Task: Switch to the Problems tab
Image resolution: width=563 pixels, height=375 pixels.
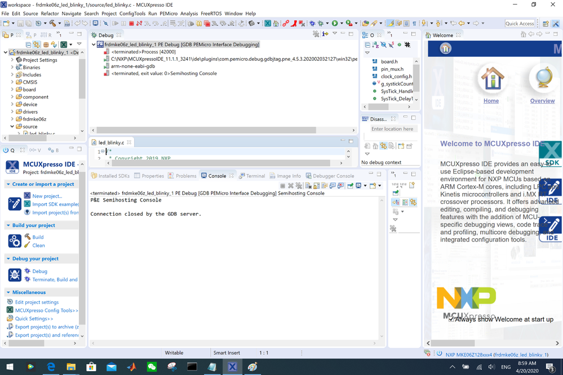Action: click(182, 176)
